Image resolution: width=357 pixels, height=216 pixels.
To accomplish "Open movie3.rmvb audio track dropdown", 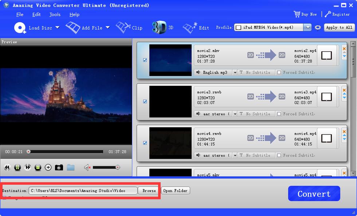I will (235, 114).
